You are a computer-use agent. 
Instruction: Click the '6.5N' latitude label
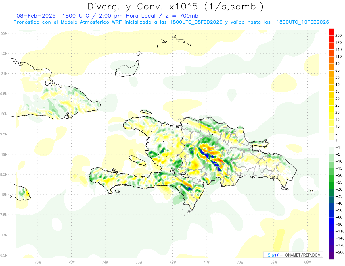coord(4,255)
